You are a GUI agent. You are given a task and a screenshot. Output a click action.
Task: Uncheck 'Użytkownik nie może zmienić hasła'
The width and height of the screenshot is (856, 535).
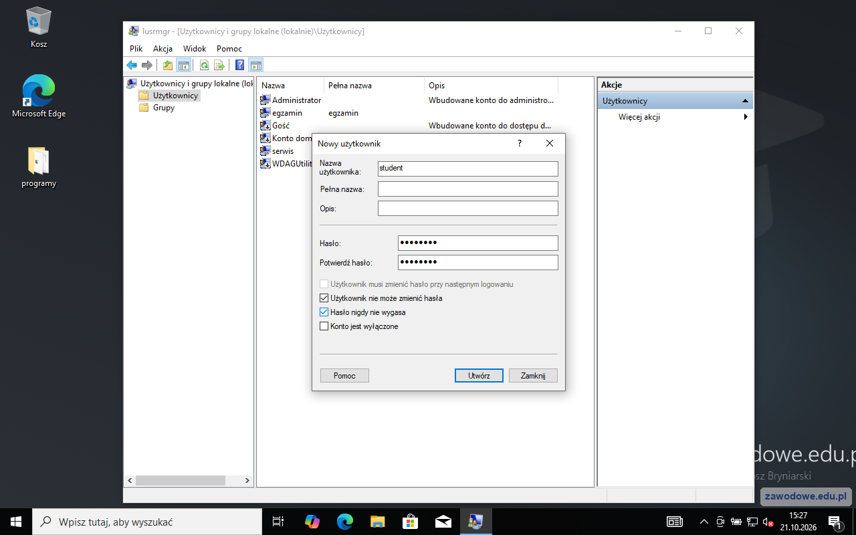[x=324, y=298]
